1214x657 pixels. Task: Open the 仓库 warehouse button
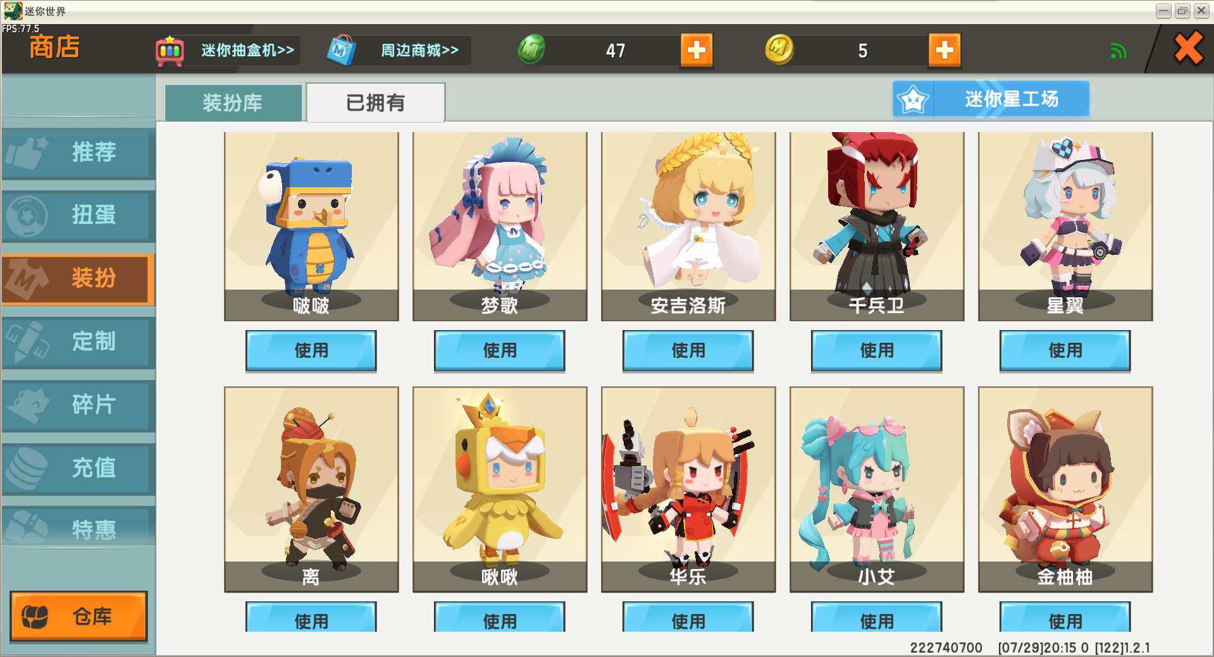[78, 616]
